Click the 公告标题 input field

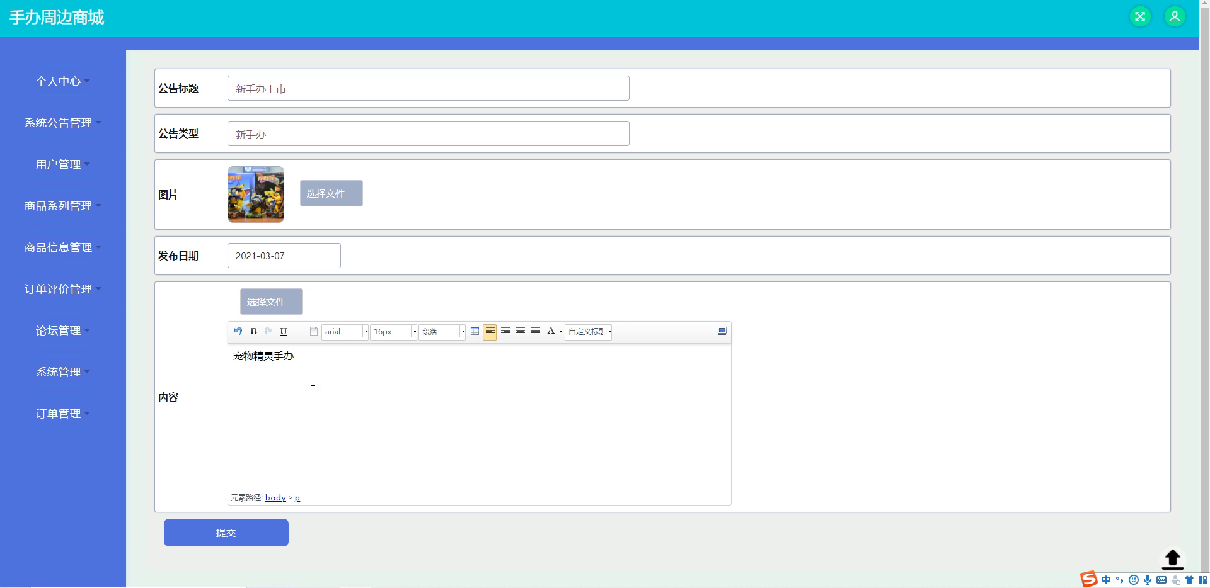pyautogui.click(x=429, y=88)
